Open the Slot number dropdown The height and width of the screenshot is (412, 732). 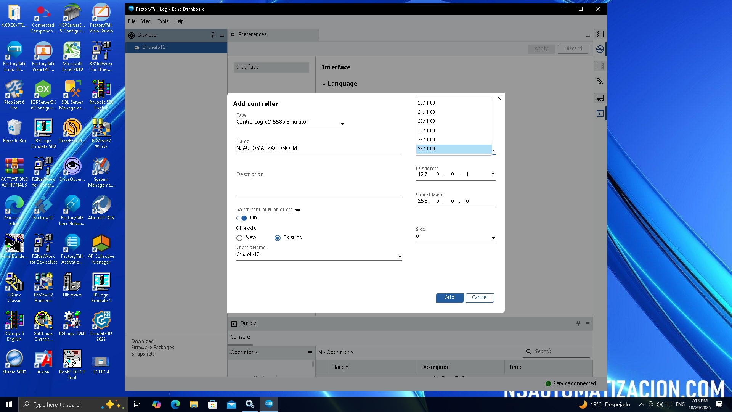pos(493,238)
